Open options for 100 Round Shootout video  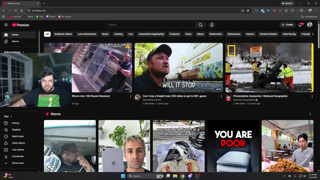point(130,96)
